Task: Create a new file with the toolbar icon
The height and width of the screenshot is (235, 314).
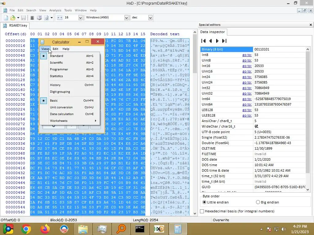Action: tap(6, 17)
